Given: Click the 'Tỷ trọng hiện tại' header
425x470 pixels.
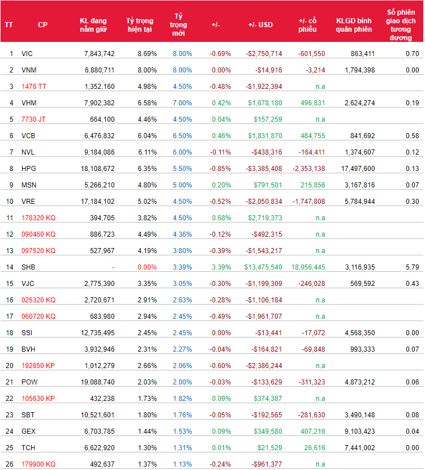Looking at the screenshot, I should (140, 25).
